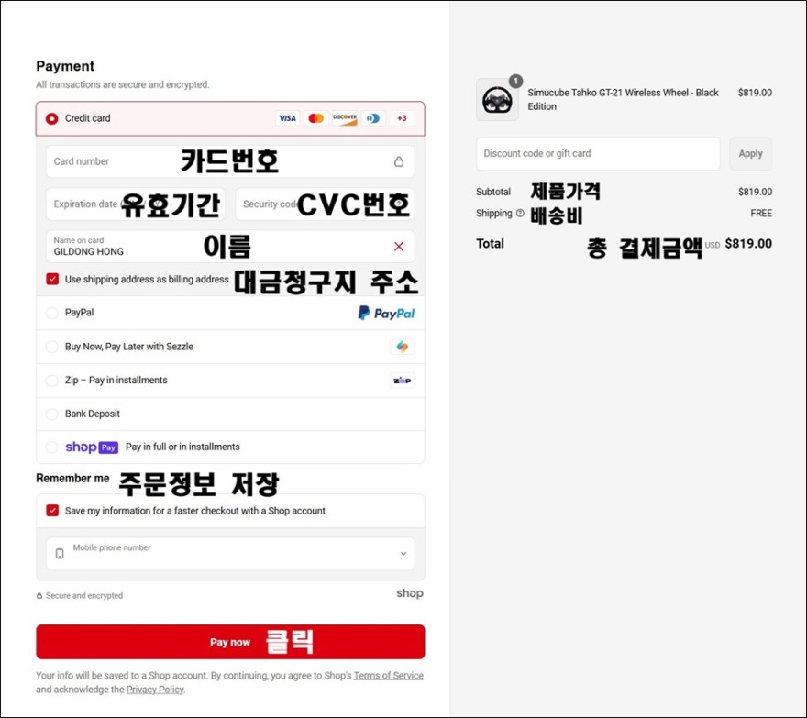This screenshot has height=718, width=807.
Task: Click the Payment heading
Action: pyautogui.click(x=65, y=66)
